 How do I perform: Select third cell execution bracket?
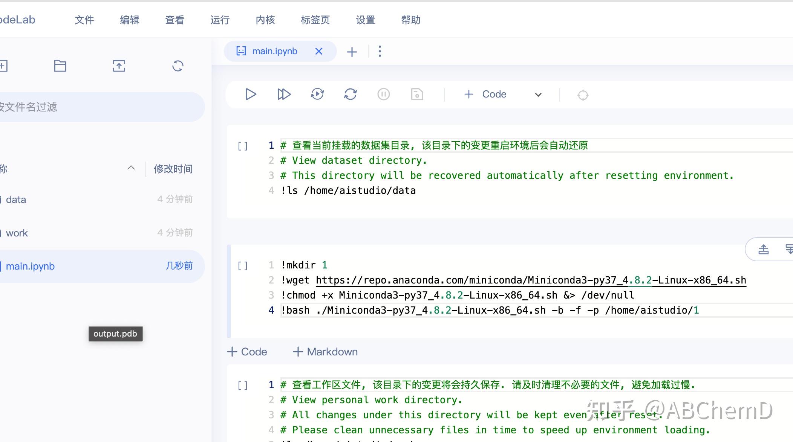coord(243,386)
